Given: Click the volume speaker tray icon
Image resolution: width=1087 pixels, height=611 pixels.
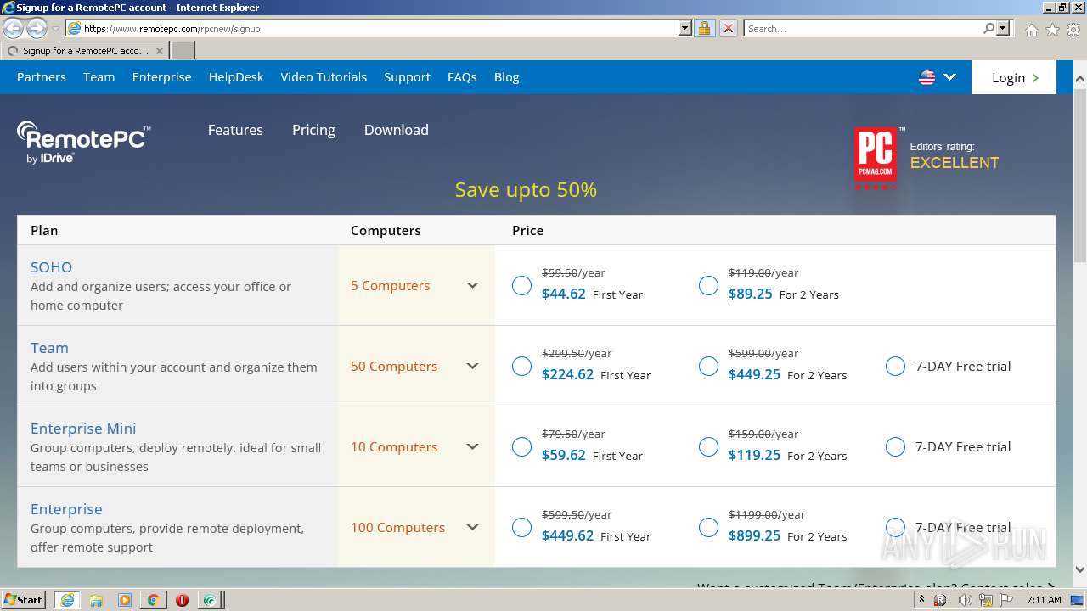Looking at the screenshot, I should 966,600.
